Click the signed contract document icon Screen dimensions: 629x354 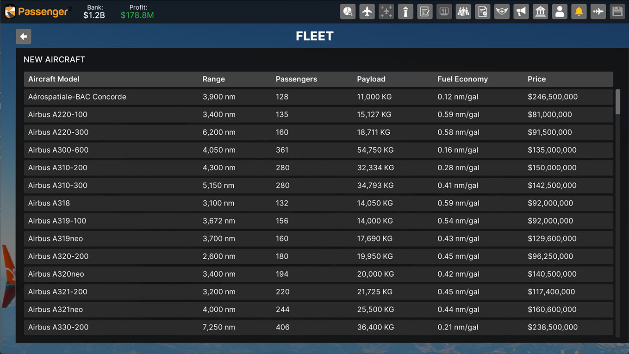tap(424, 12)
